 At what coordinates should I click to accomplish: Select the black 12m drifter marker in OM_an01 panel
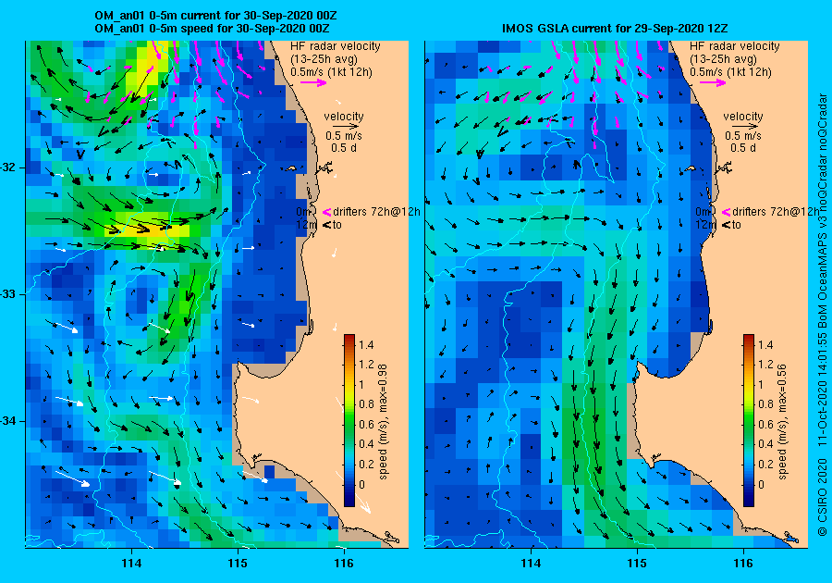point(326,225)
